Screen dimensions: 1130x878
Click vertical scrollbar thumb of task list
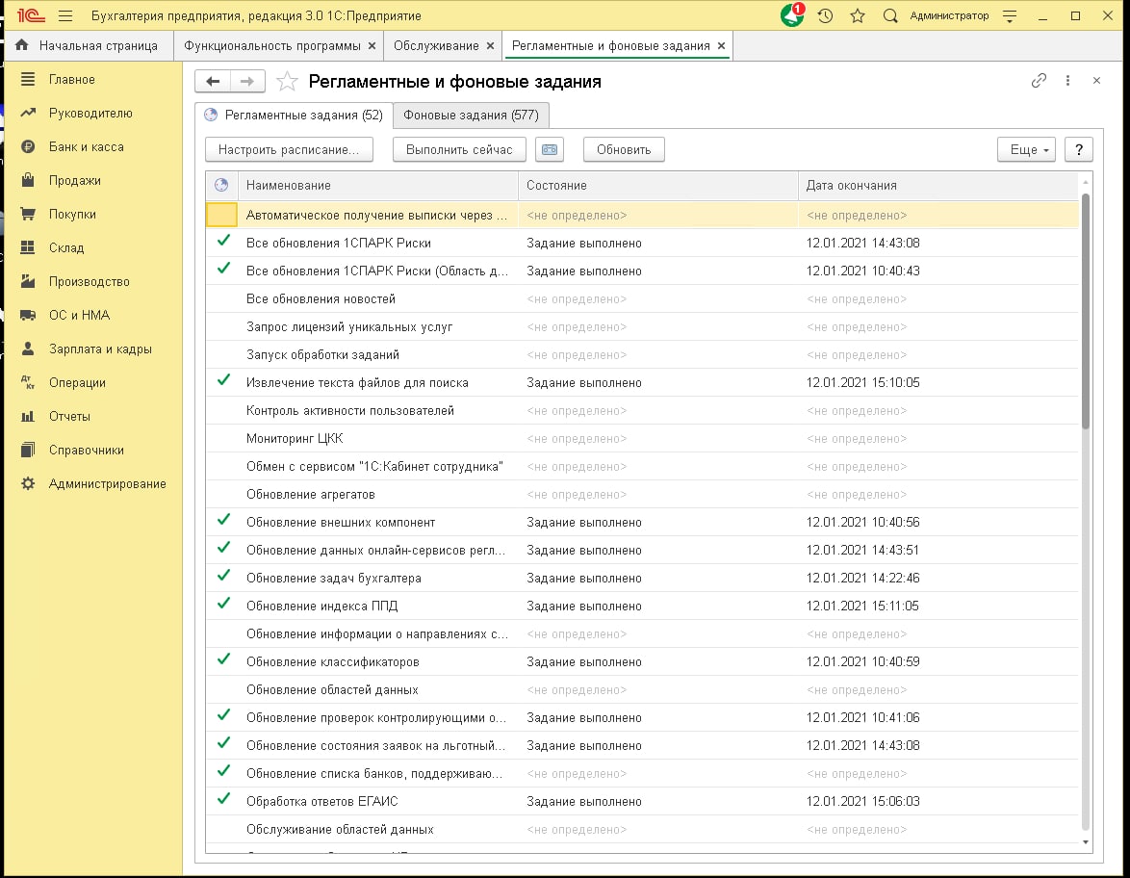[1086, 311]
